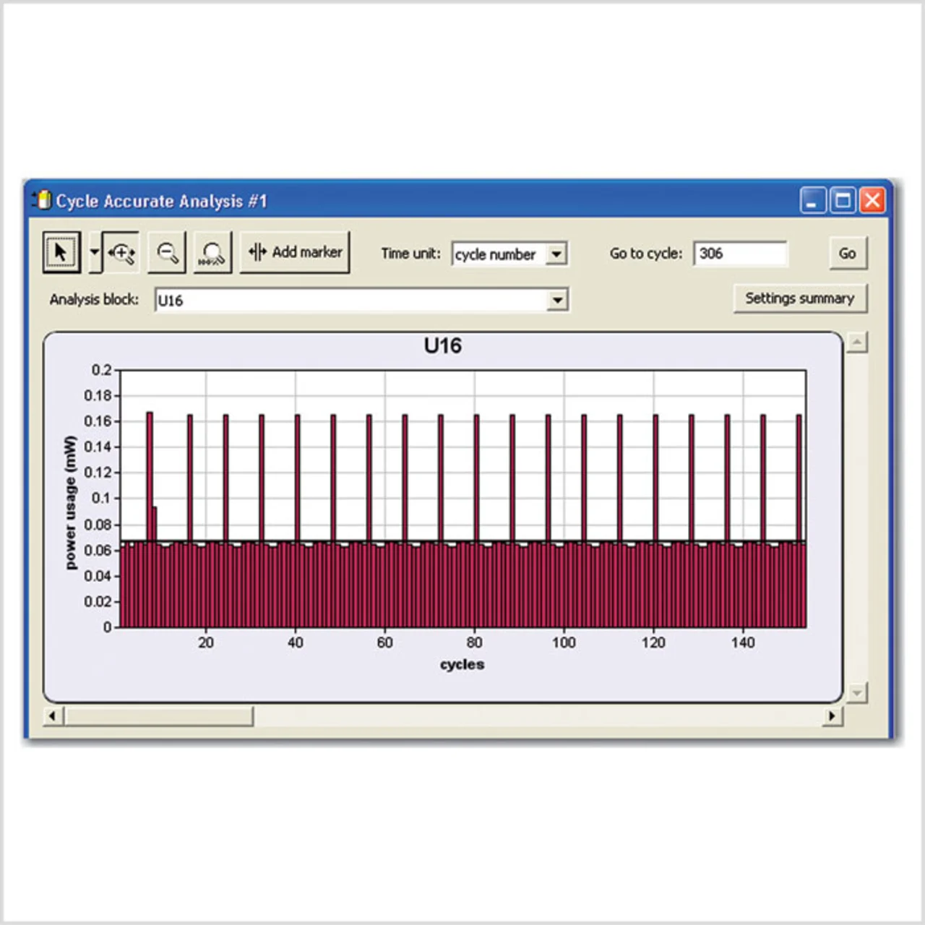Click the vertical scrollbar down arrow
Viewport: 925px width, 925px height.
[857, 693]
